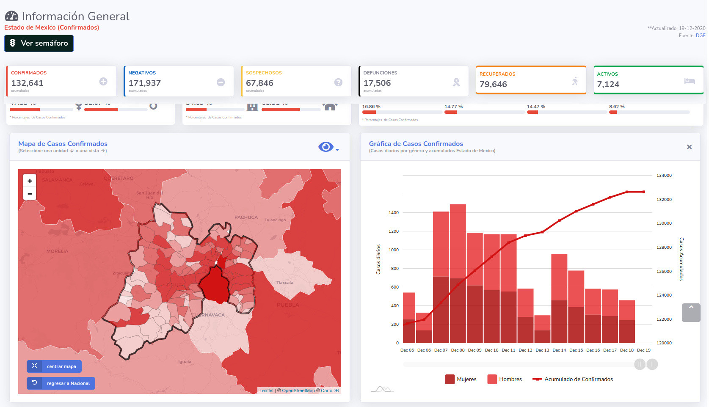
Task: Click the Defunciones card value 17,506
Action: 377,83
